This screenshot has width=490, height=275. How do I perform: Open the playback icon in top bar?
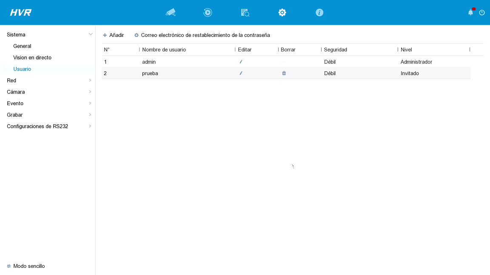[208, 12]
